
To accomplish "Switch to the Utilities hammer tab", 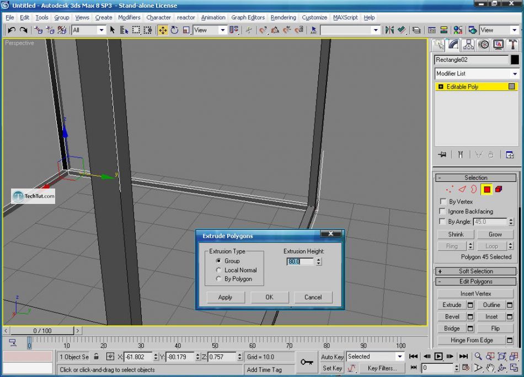I will pos(512,45).
